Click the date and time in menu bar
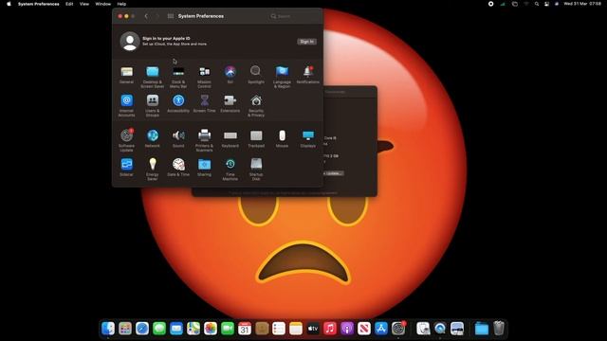Image resolution: width=607 pixels, height=341 pixels. pyautogui.click(x=582, y=4)
